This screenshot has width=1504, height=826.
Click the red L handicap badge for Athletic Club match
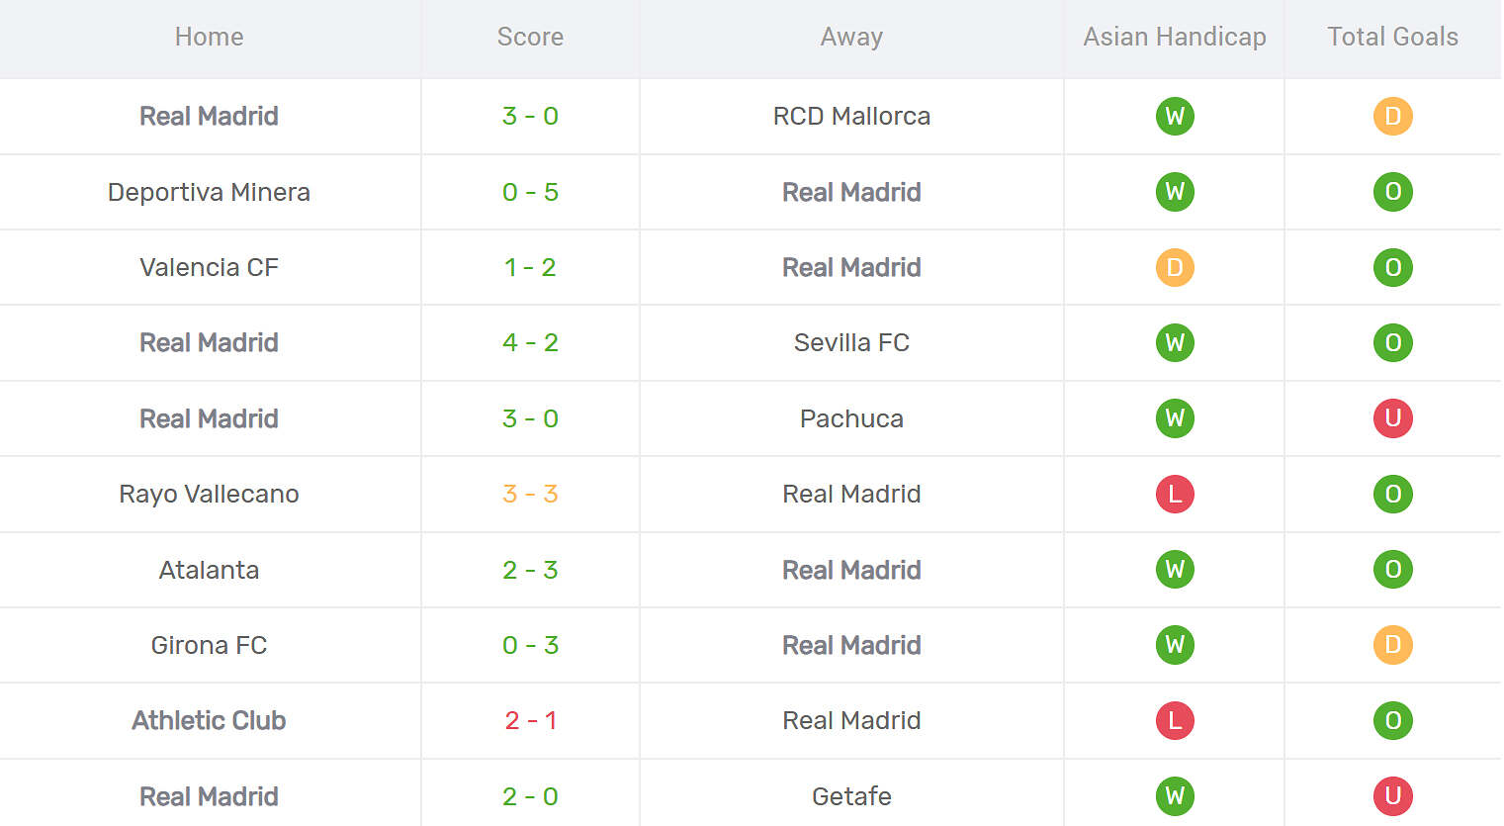click(x=1175, y=721)
